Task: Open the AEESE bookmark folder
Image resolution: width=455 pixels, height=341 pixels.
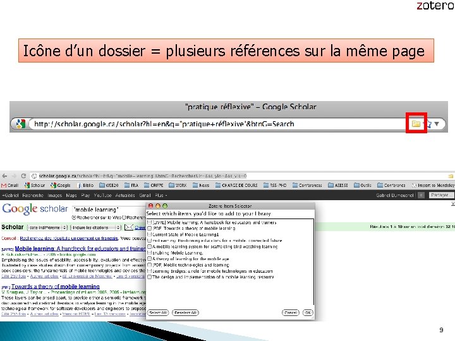Action: tap(337, 185)
